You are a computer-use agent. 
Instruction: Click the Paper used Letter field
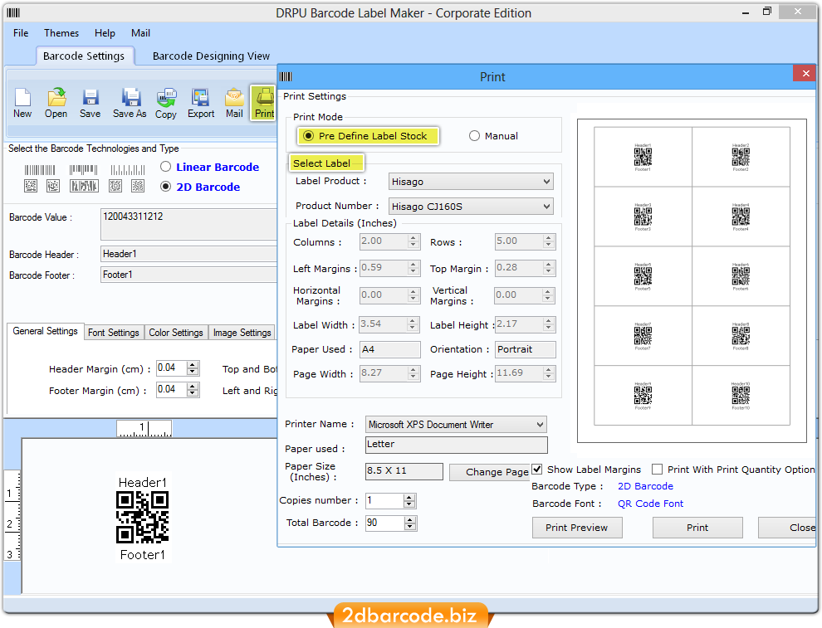456,445
